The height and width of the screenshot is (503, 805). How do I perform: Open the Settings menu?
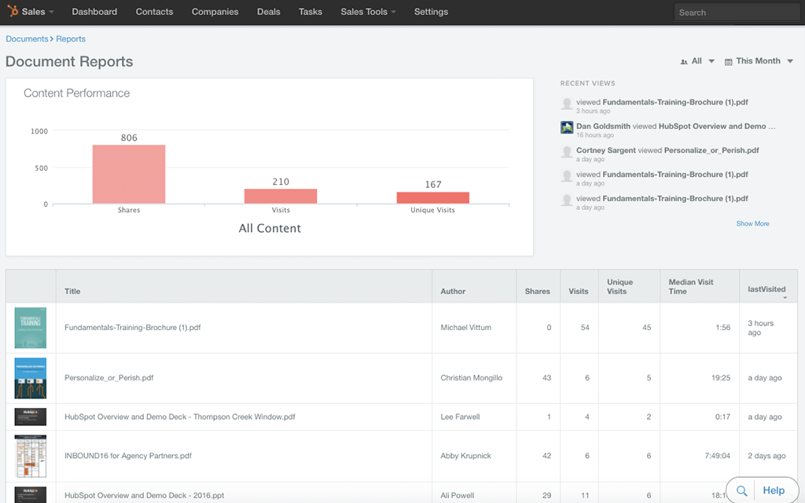(431, 12)
